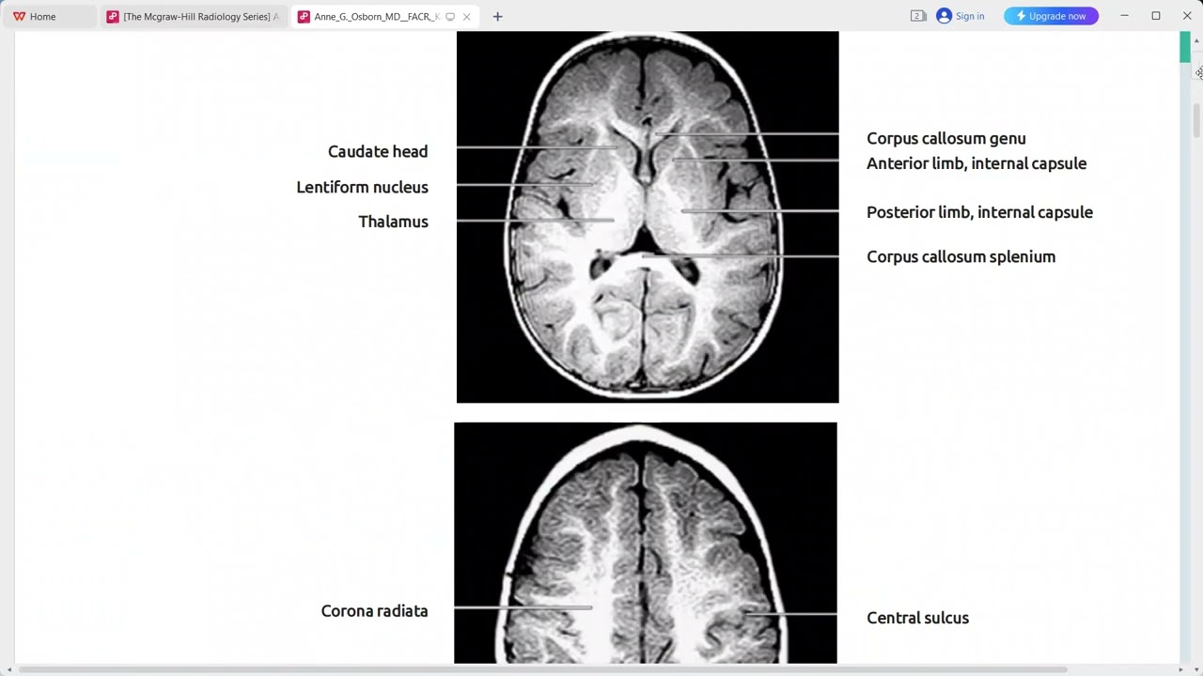Screen dimensions: 1203x676
Task: Maximize the WPS window
Action: click(x=1156, y=16)
